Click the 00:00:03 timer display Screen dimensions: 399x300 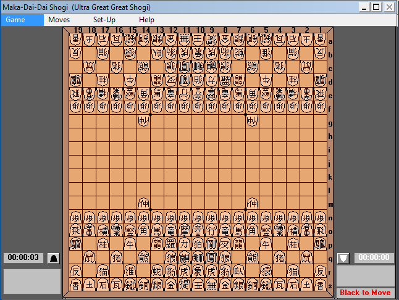coord(23,257)
